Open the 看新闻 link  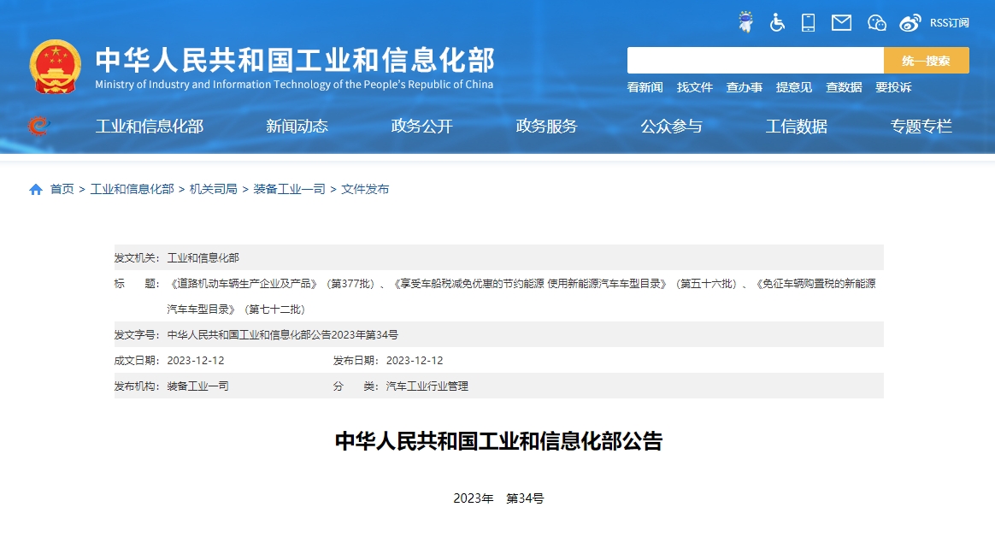click(x=643, y=87)
